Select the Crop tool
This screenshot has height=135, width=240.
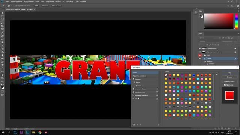coord(3,26)
